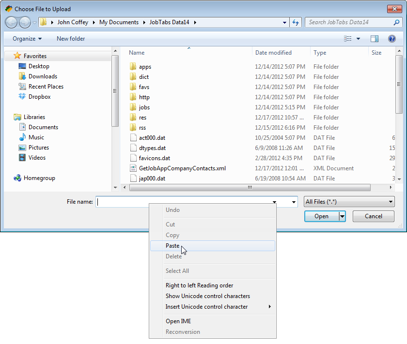
Task: Click the Cancel button
Action: pyautogui.click(x=373, y=216)
